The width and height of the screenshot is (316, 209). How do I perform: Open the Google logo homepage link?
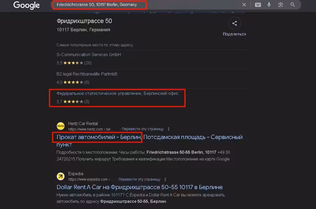27,5
